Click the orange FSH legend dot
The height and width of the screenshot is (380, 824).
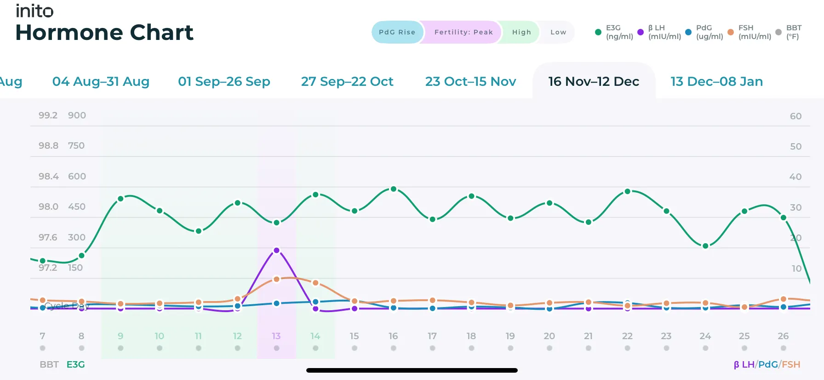(731, 32)
